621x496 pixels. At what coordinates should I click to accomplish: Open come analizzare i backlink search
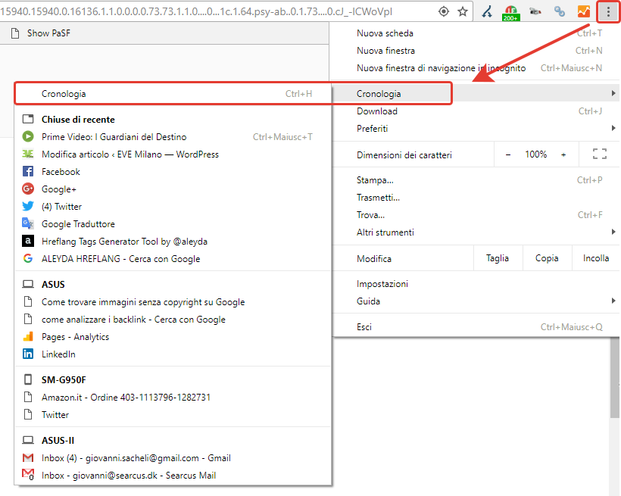pyautogui.click(x=173, y=320)
